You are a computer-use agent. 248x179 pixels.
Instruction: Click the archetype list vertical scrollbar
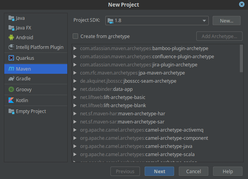[x=241, y=58]
